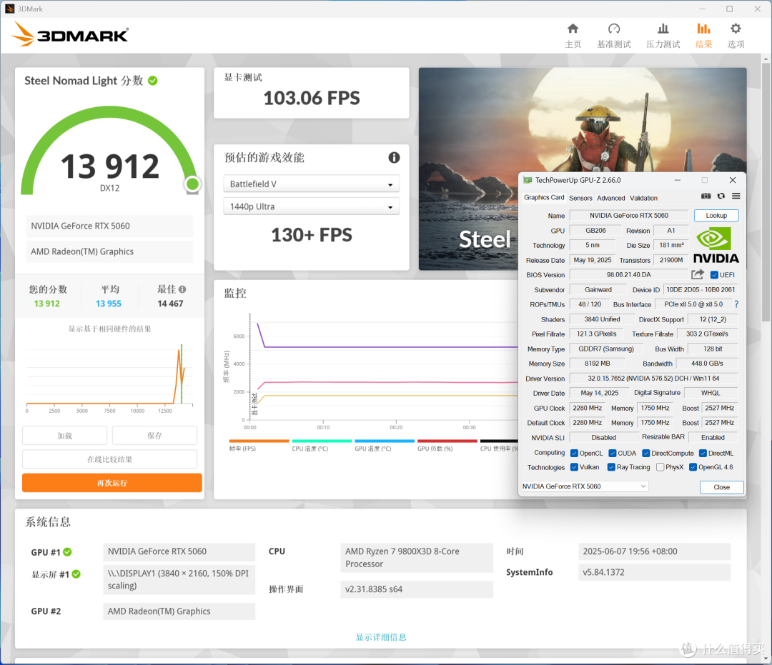Open the Battlefield V game dropdown
Viewport: 772px width, 665px height.
point(311,184)
